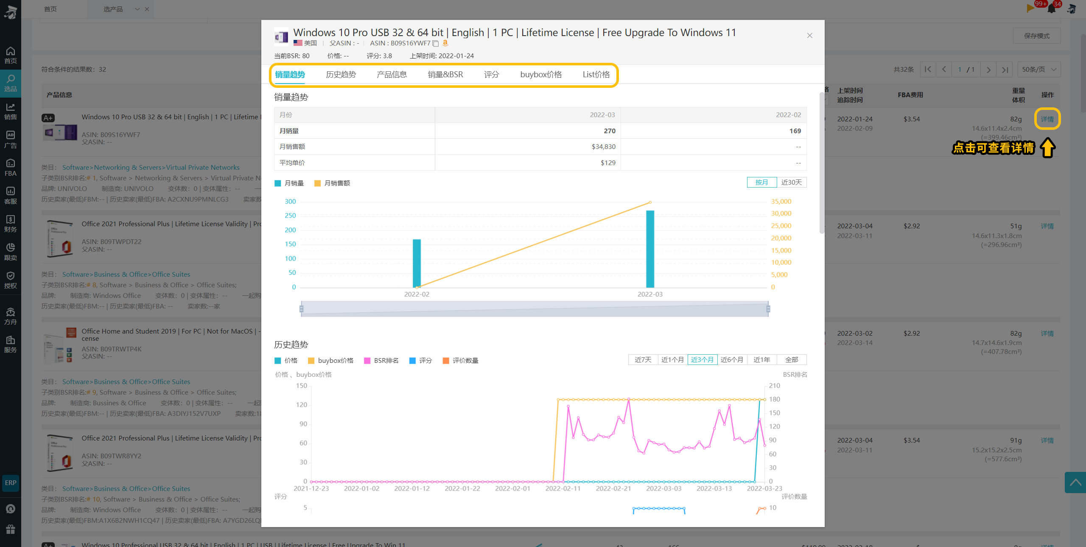Image resolution: width=1086 pixels, height=547 pixels.
Task: Click the 保存模式 button
Action: pyautogui.click(x=1037, y=36)
